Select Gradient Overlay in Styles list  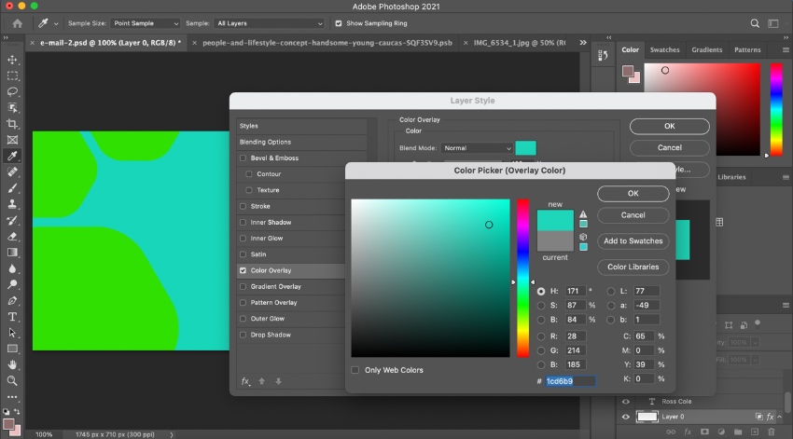(x=276, y=286)
